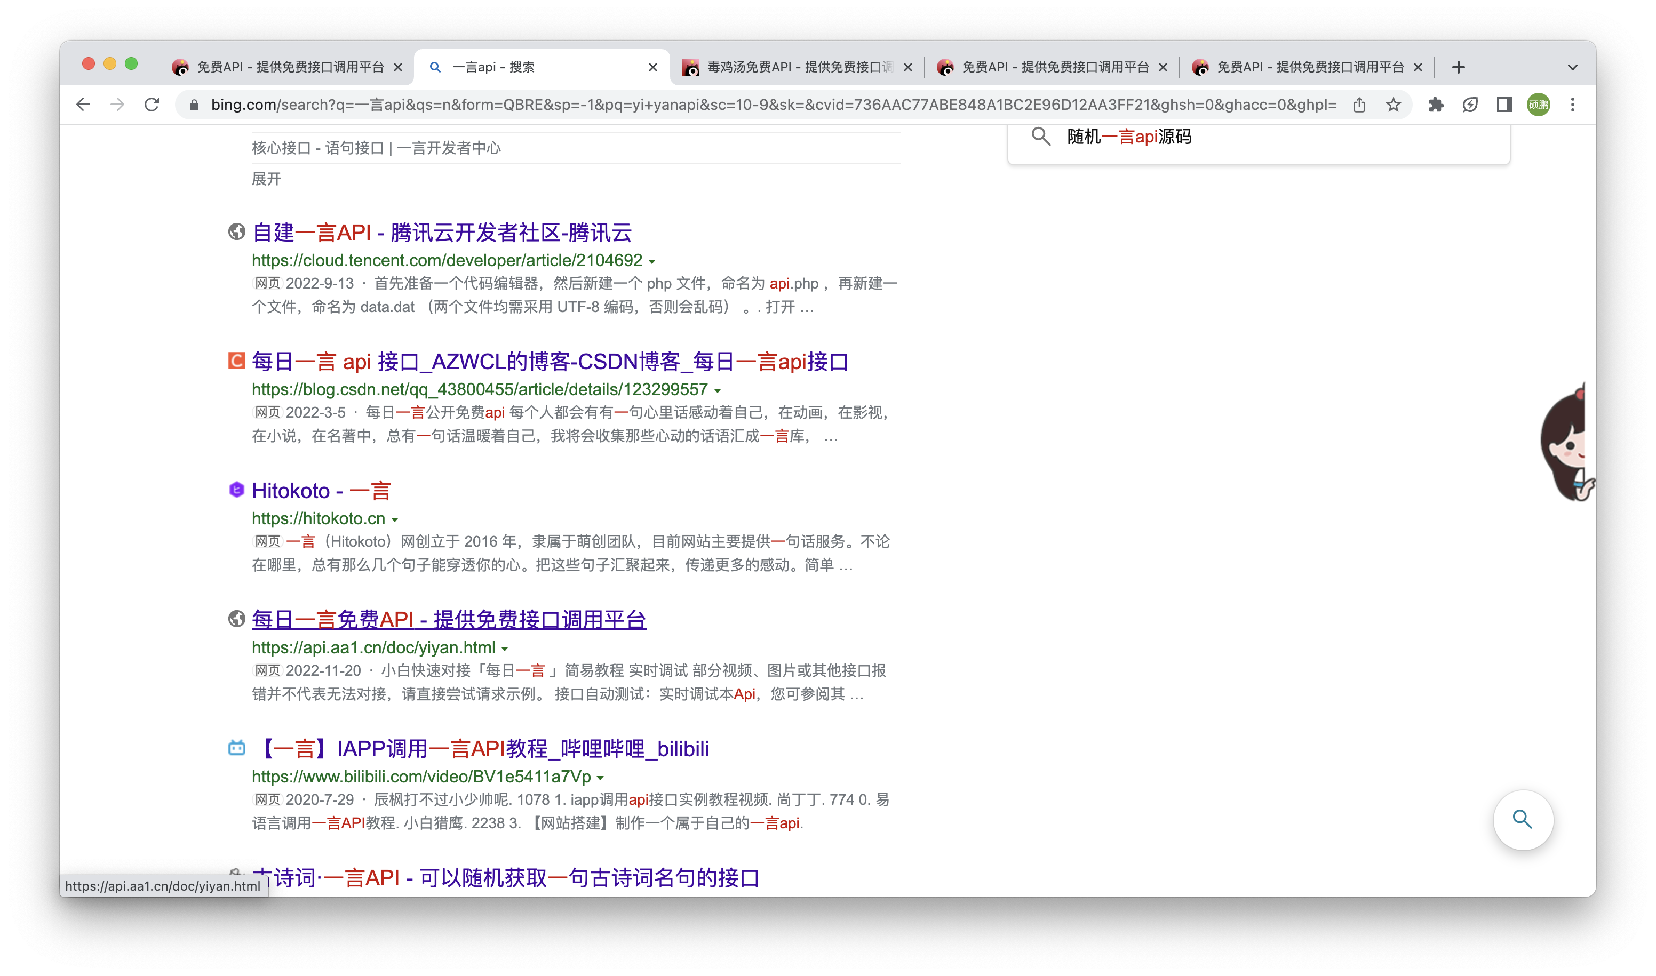Viewport: 1656px width, 976px height.
Task: Open a new tab with the plus button
Action: (x=1459, y=67)
